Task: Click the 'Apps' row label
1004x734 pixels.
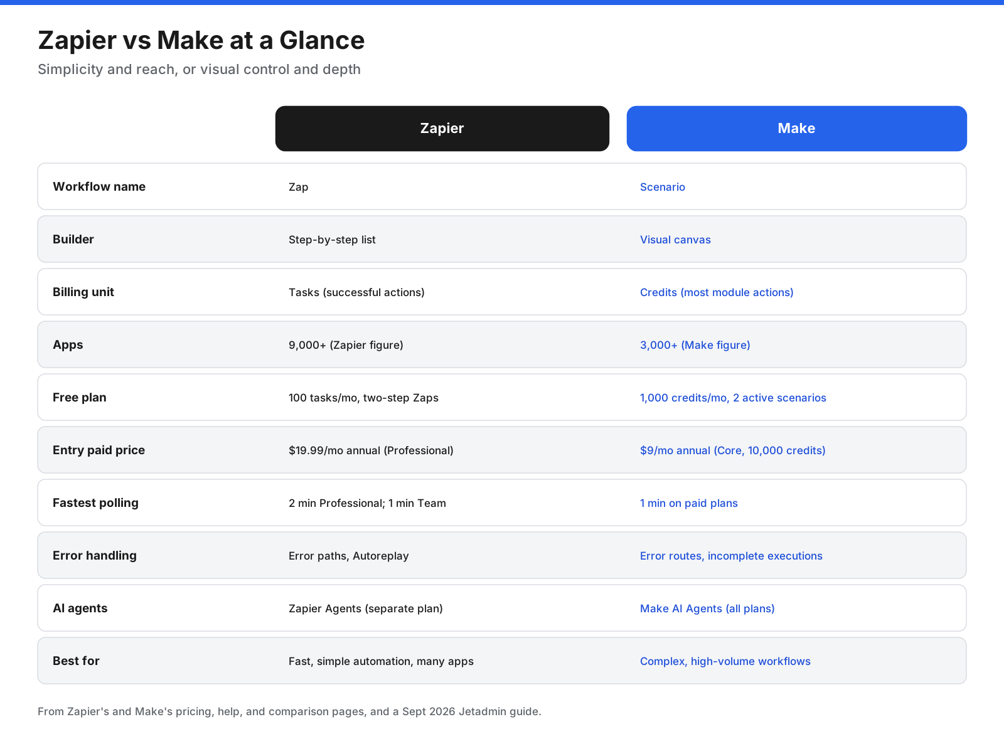Action: (68, 344)
